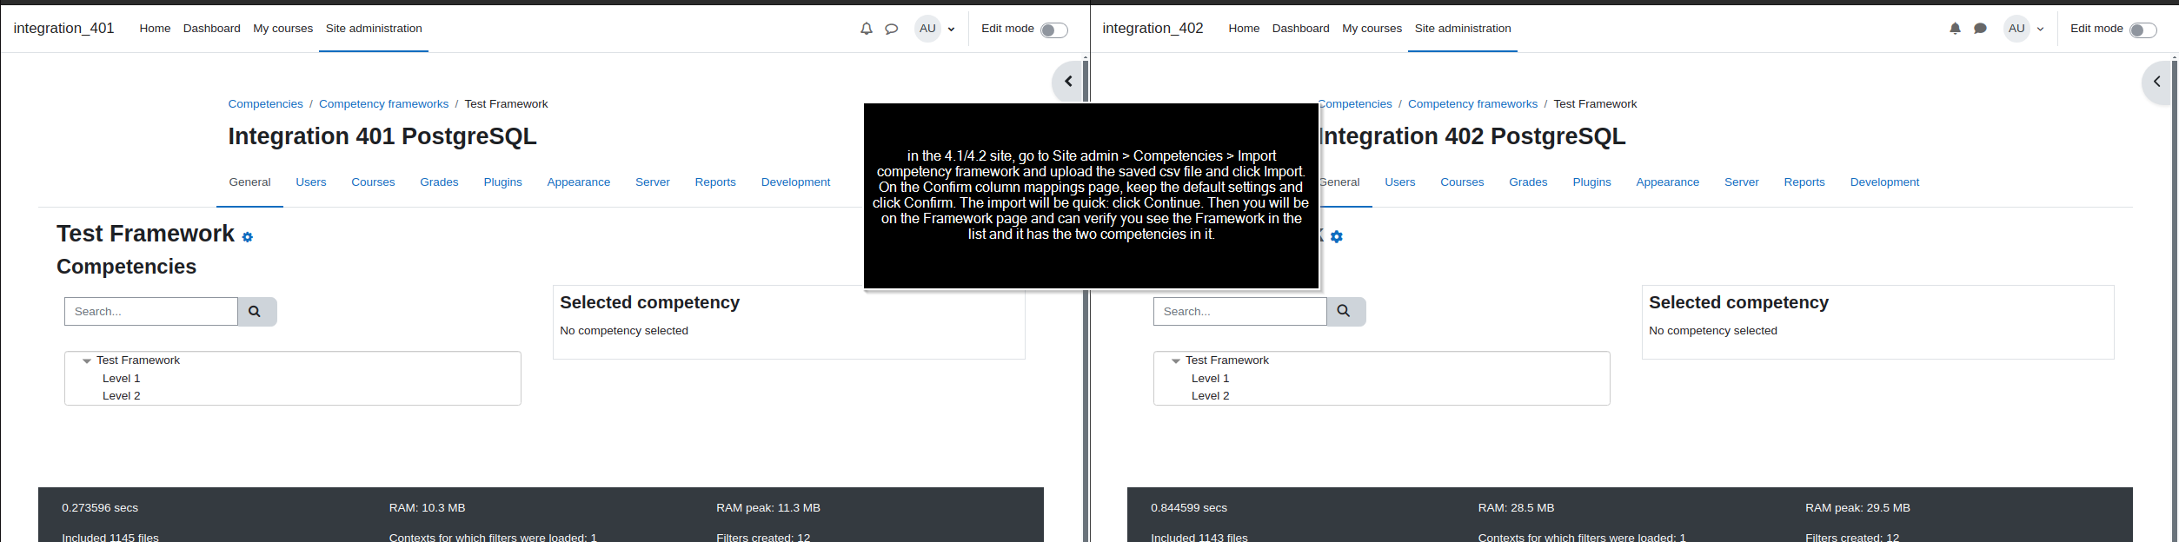2179x542 pixels.
Task: Open My courses in integration_401 navbar
Action: pyautogui.click(x=282, y=29)
